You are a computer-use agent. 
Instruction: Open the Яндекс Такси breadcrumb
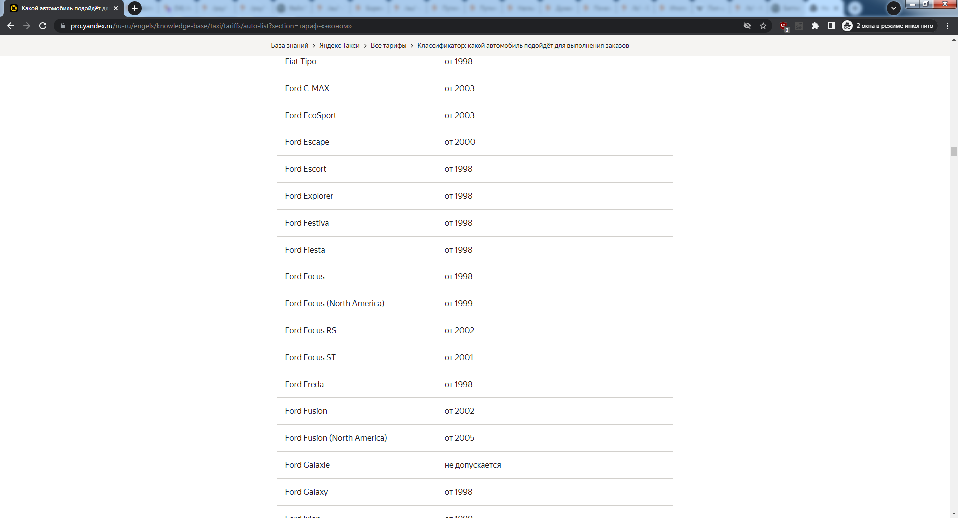point(339,45)
